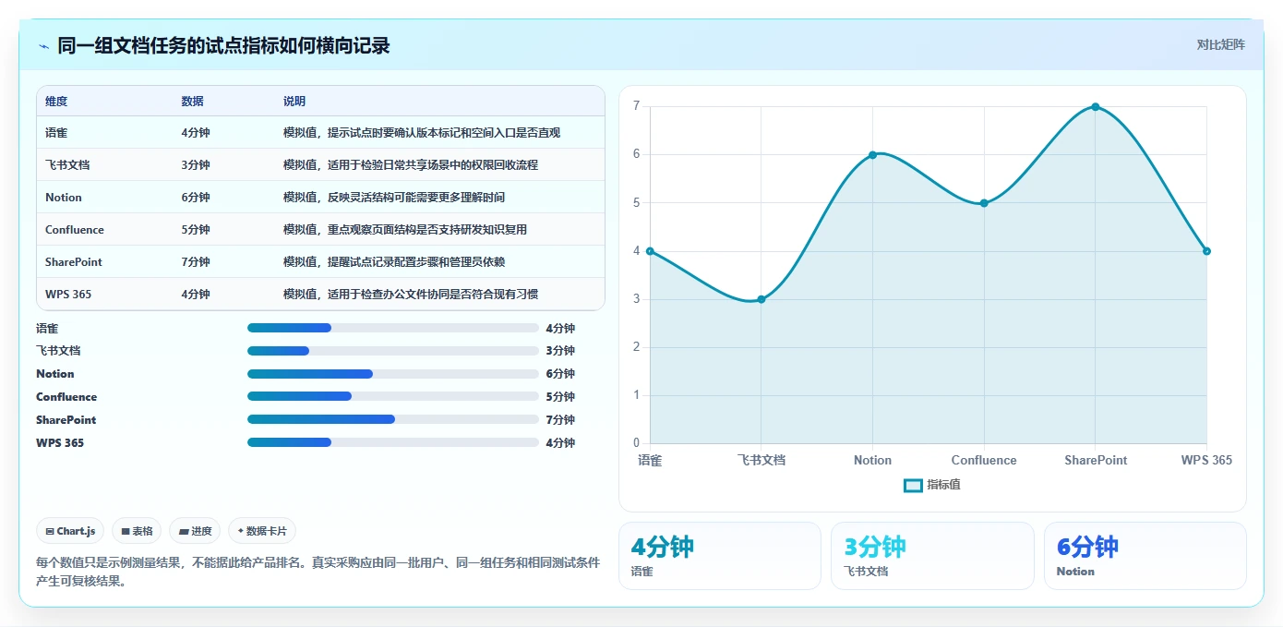Image resolution: width=1283 pixels, height=627 pixels.
Task: Click the 对比矩阵 label in the header
Action: tap(1220, 45)
